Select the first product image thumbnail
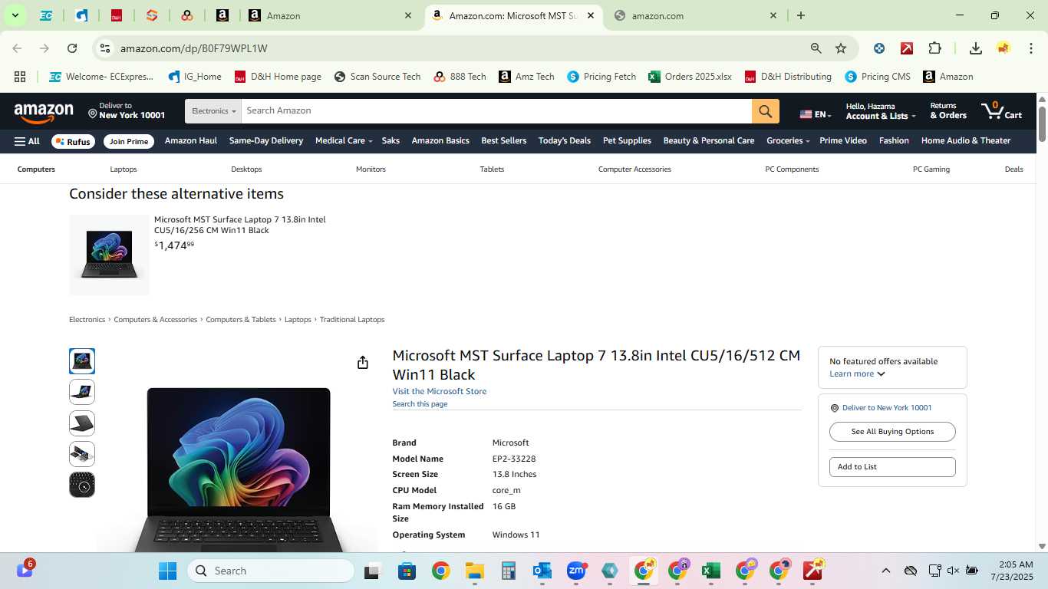Screen dimensions: 1048x589 (x=82, y=361)
